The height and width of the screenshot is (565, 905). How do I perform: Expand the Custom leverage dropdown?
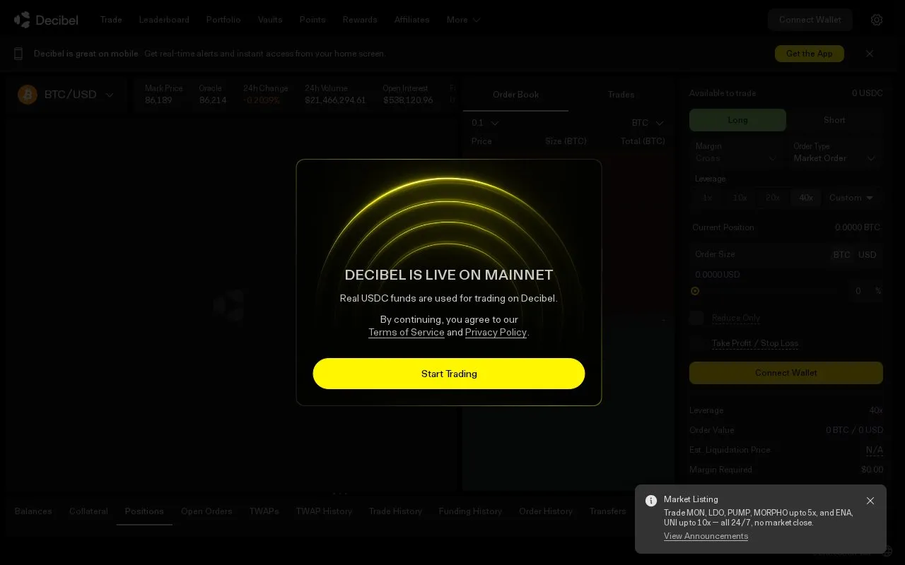[x=851, y=198]
